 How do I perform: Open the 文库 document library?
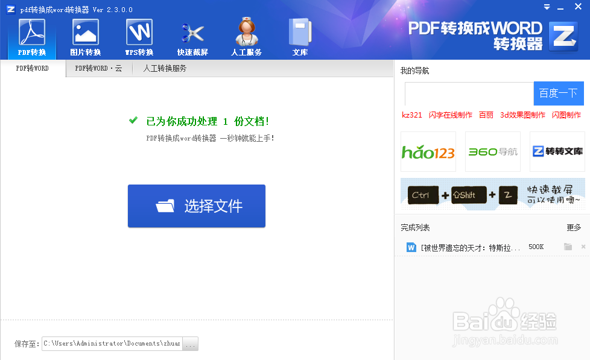coord(300,36)
